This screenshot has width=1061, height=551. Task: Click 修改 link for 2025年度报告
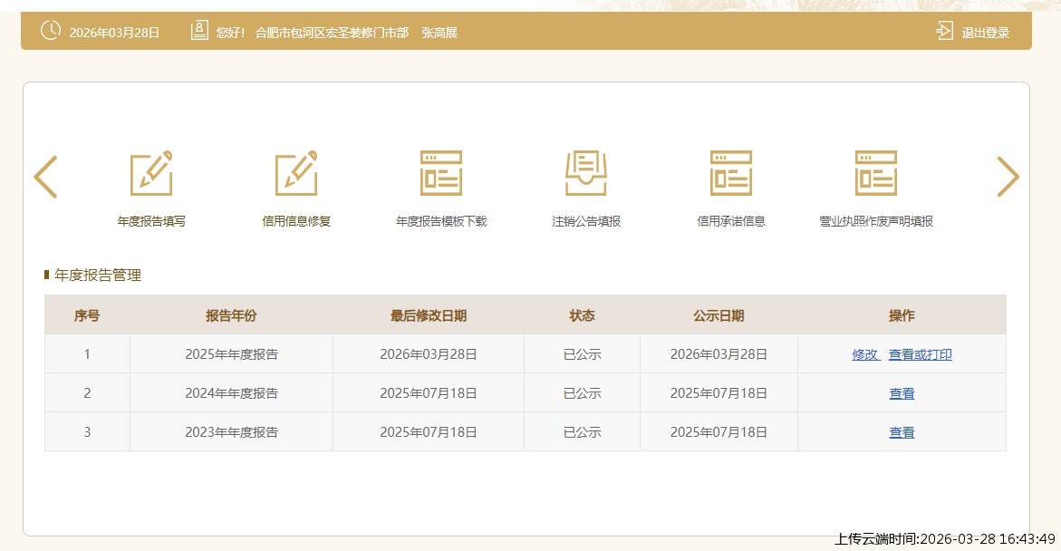865,354
